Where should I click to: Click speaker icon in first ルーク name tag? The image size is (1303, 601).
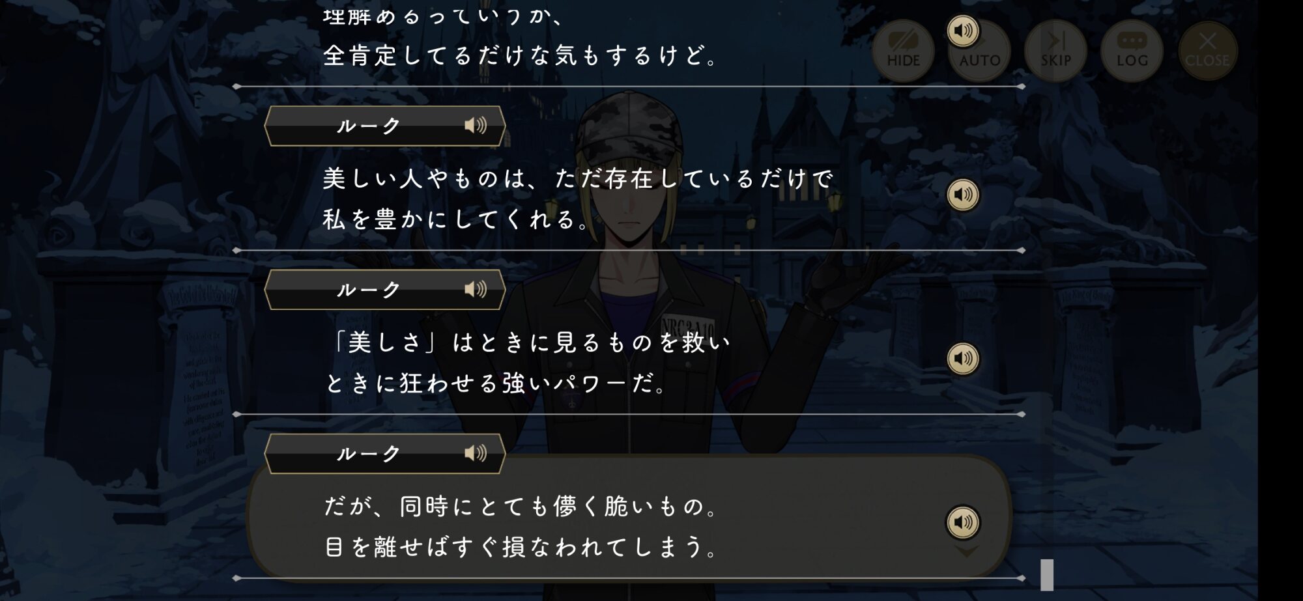[476, 125]
